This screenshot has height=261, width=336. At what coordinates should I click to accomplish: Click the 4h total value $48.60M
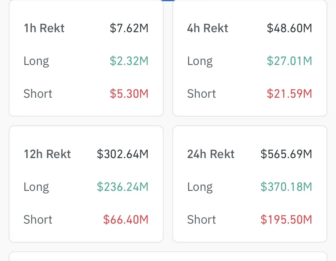(289, 28)
